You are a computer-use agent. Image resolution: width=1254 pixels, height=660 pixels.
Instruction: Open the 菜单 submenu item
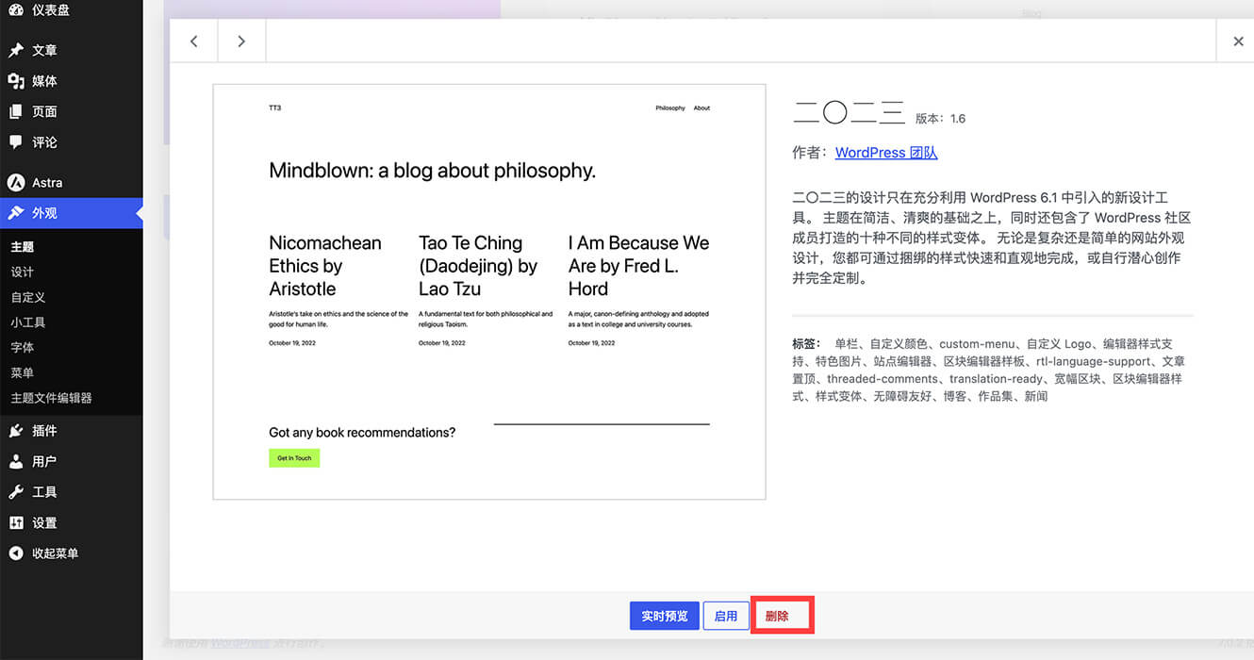click(x=23, y=372)
